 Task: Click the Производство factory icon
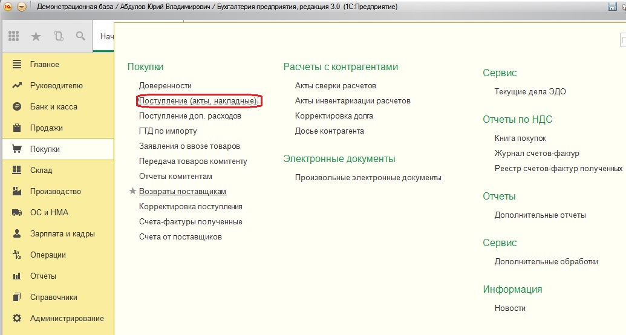[17, 191]
